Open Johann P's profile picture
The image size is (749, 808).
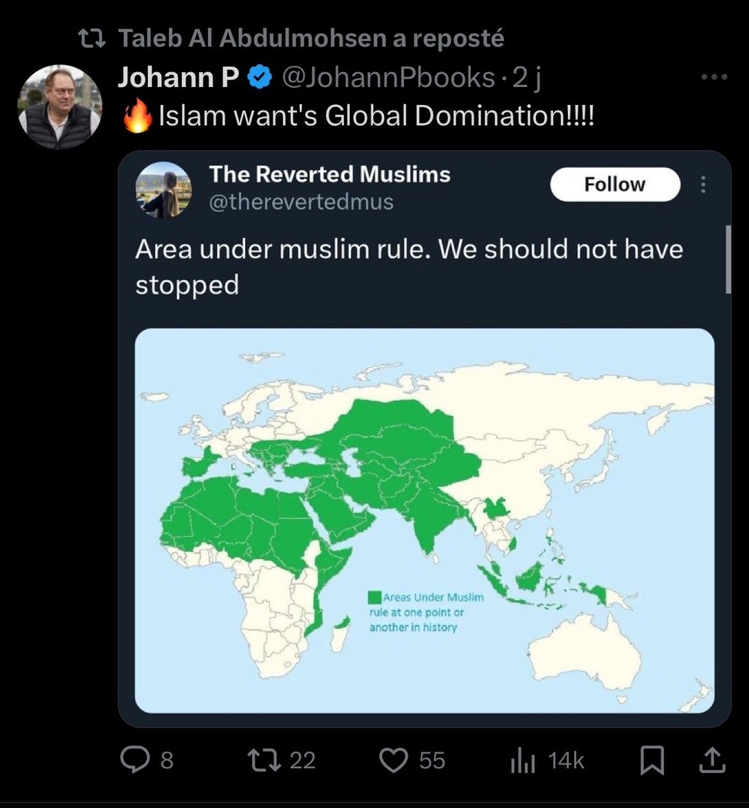click(59, 106)
